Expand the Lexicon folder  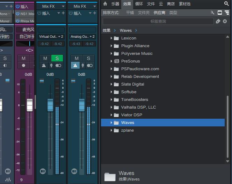[111, 38]
